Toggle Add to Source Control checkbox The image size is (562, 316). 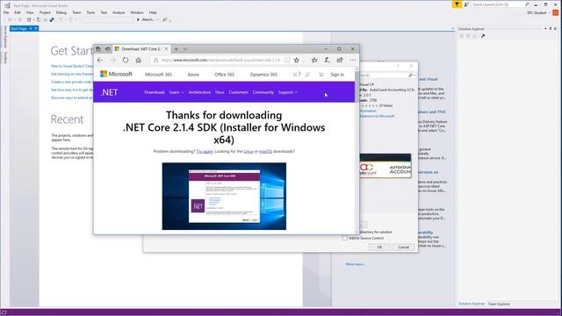click(x=344, y=238)
